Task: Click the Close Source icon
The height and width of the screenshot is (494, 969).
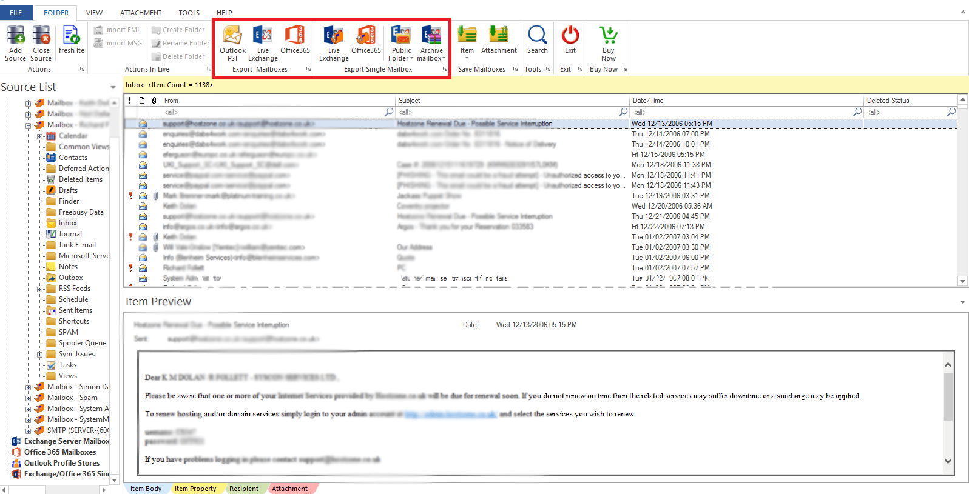Action: 41,35
